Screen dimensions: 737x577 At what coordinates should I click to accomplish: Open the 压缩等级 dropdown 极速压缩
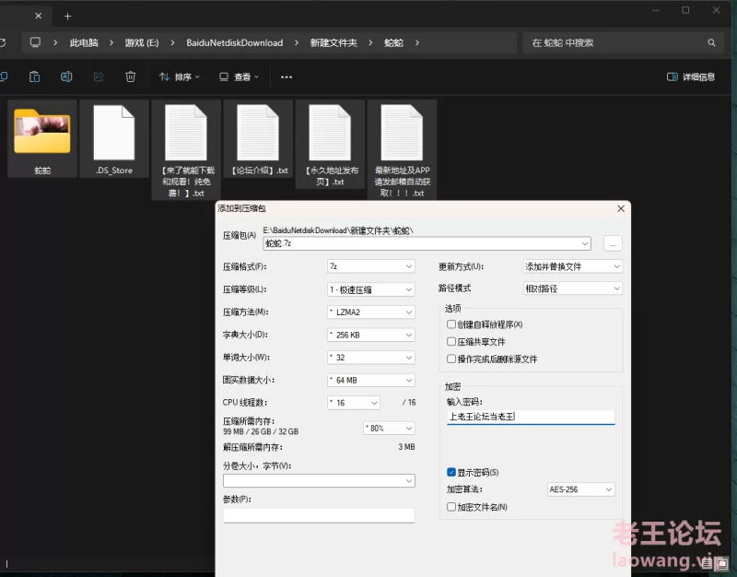tap(371, 289)
